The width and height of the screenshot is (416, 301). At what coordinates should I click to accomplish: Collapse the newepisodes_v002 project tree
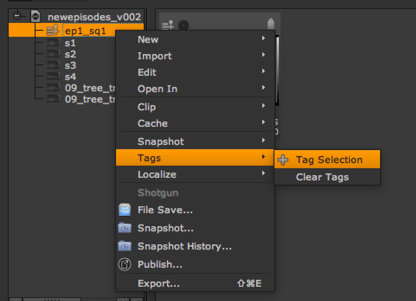pos(17,16)
